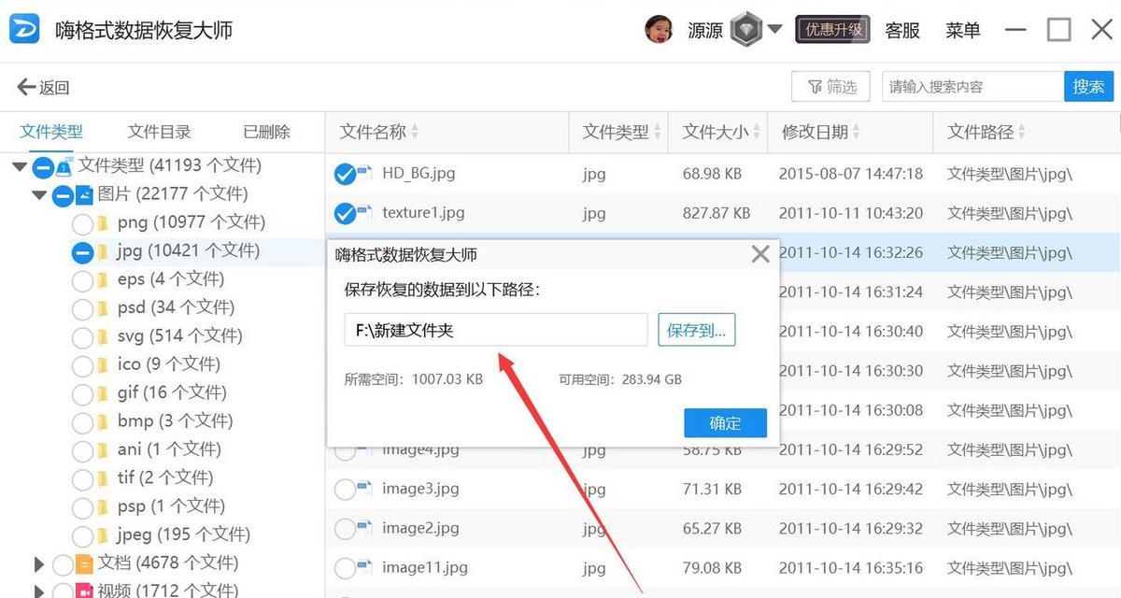Screen dimensions: 1121x598
Task: Open the 菜单 menu
Action: (962, 30)
